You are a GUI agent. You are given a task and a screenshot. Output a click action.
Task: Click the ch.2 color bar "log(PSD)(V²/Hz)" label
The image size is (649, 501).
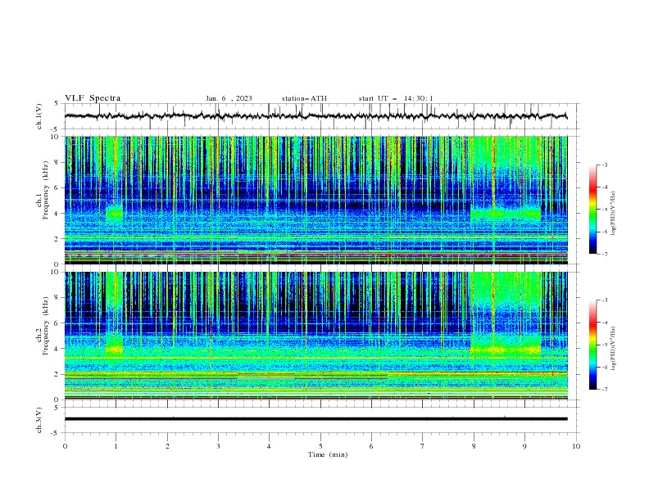click(x=614, y=348)
